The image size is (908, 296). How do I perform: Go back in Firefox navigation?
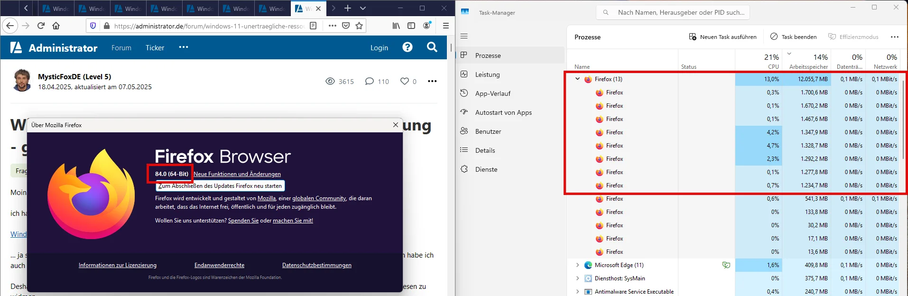(x=10, y=26)
